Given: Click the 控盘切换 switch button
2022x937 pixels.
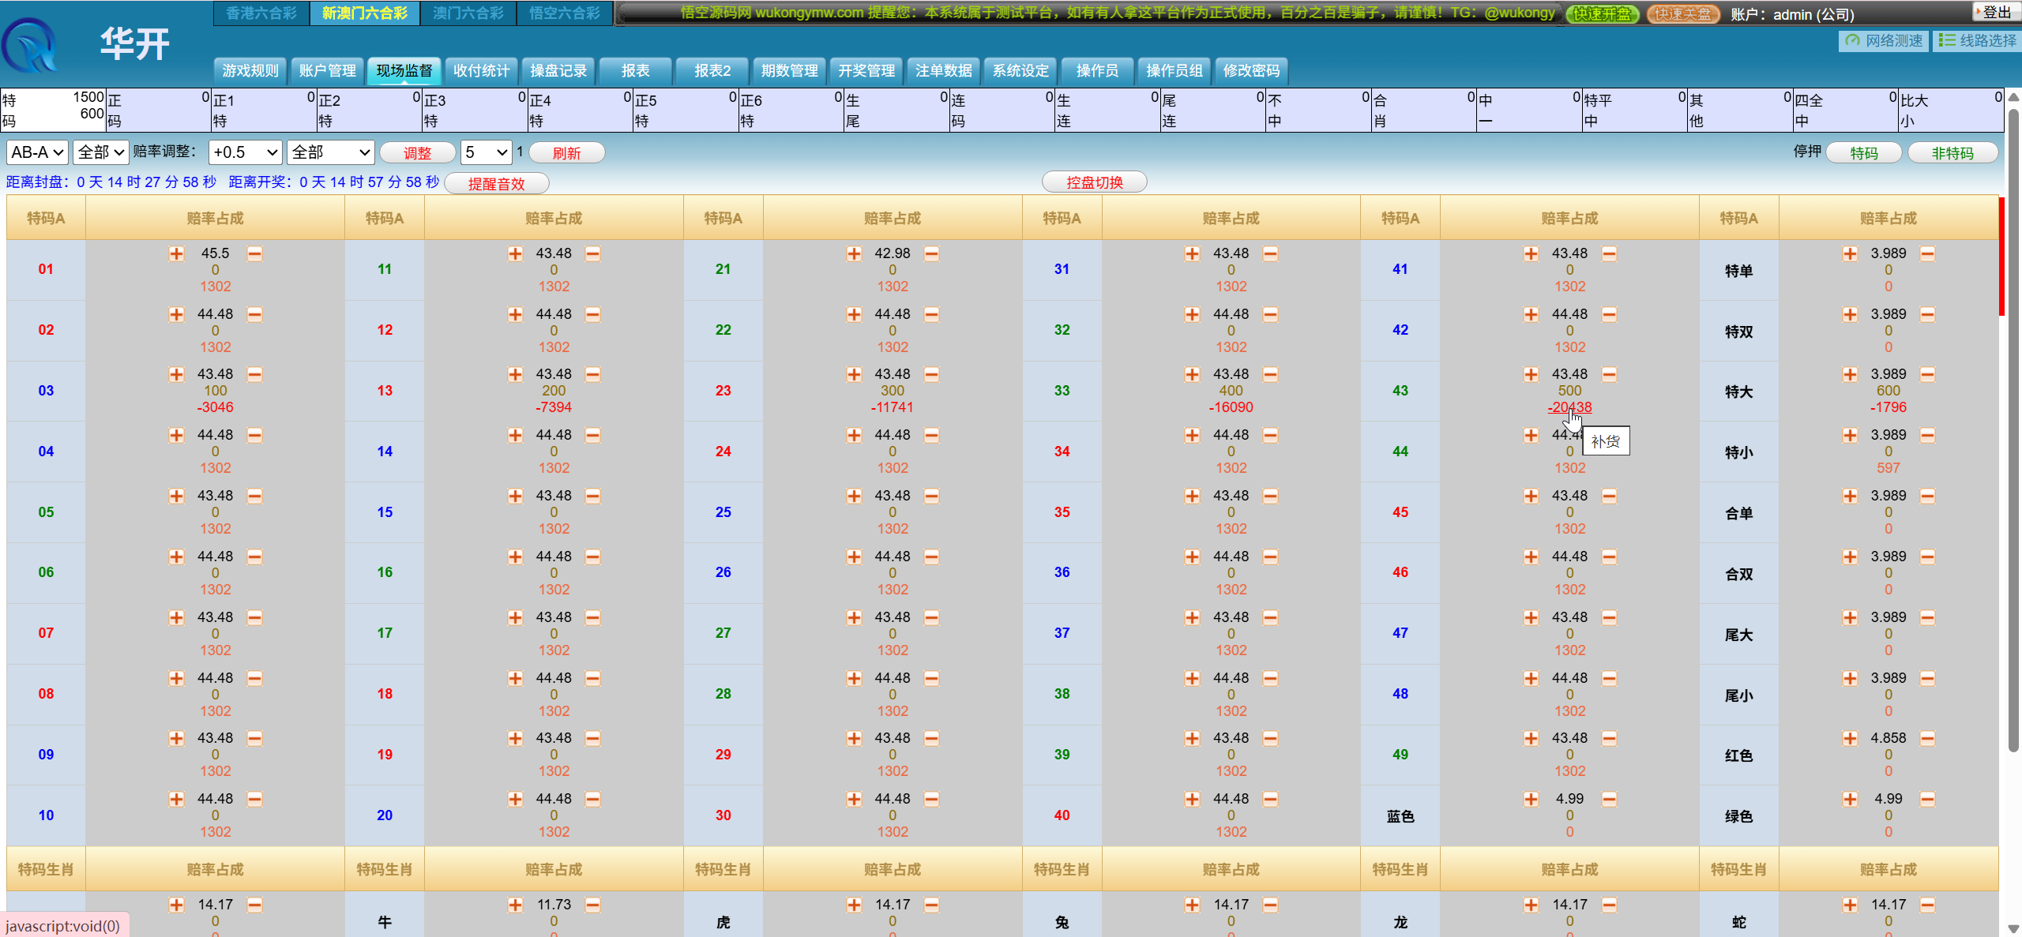Looking at the screenshot, I should (1095, 182).
